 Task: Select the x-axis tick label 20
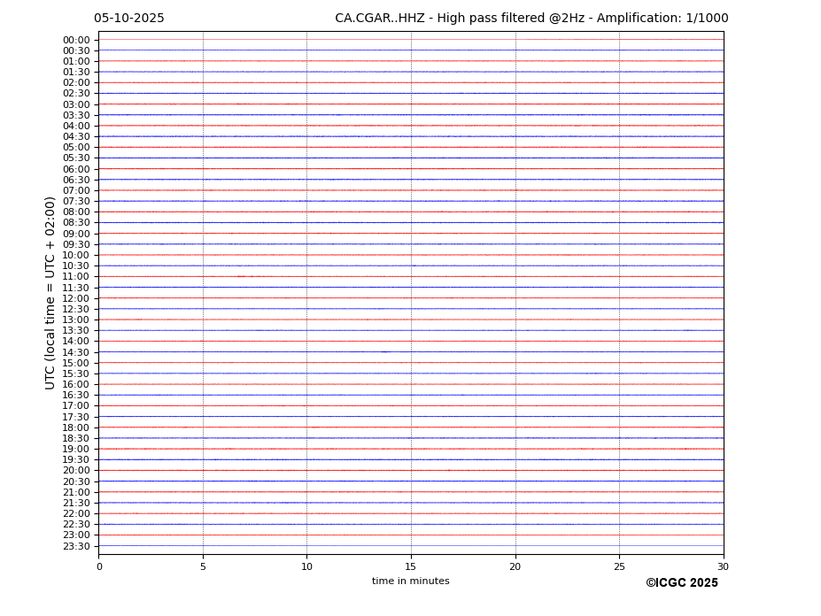pyautogui.click(x=515, y=566)
